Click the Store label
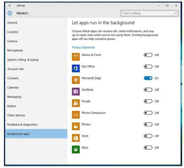Image resolution: width=184 pixels, height=168 pixels. pyautogui.click(x=85, y=136)
